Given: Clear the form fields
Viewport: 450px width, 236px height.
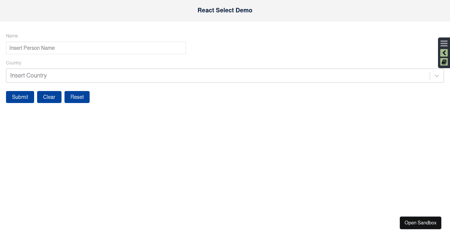Looking at the screenshot, I should click(x=49, y=97).
